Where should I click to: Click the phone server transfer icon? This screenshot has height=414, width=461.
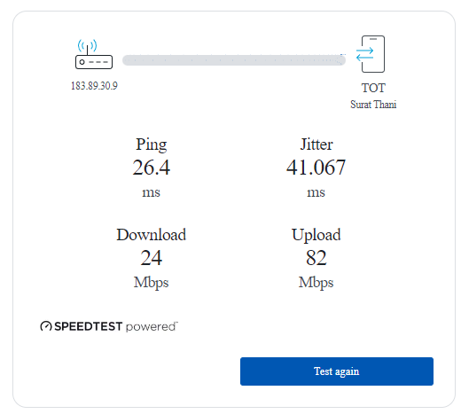pos(371,54)
